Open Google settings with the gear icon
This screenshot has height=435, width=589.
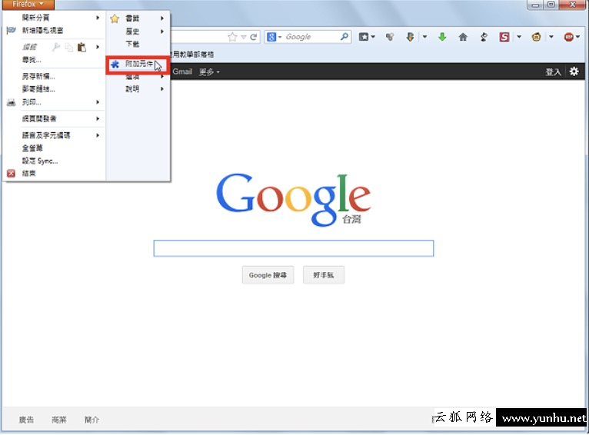click(574, 71)
